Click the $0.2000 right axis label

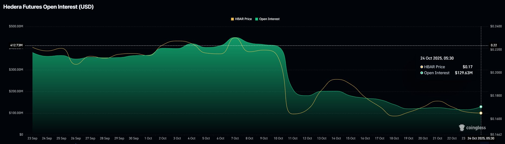coord(496,73)
